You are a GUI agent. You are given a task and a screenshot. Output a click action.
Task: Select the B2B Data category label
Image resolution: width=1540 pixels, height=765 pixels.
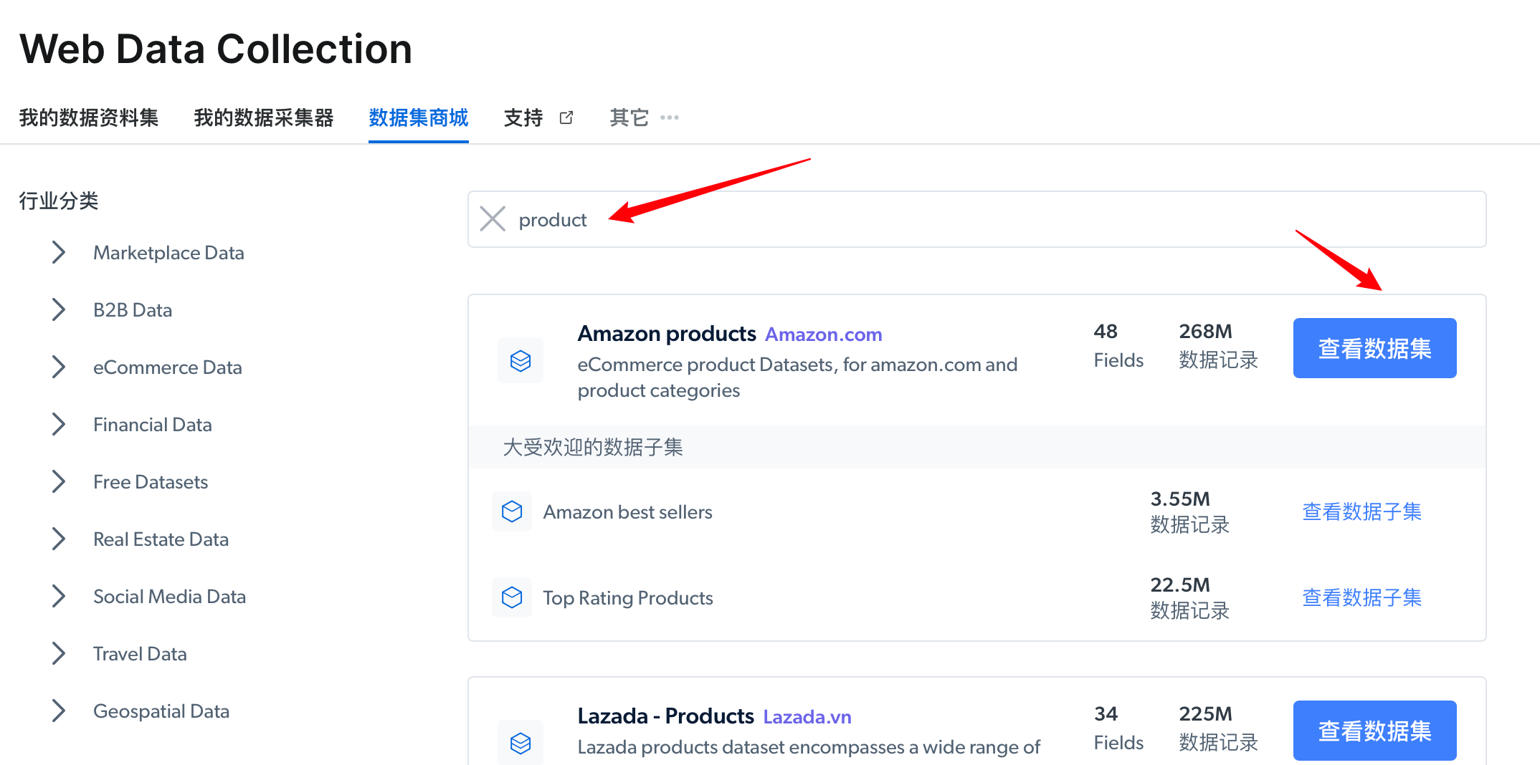(x=133, y=310)
